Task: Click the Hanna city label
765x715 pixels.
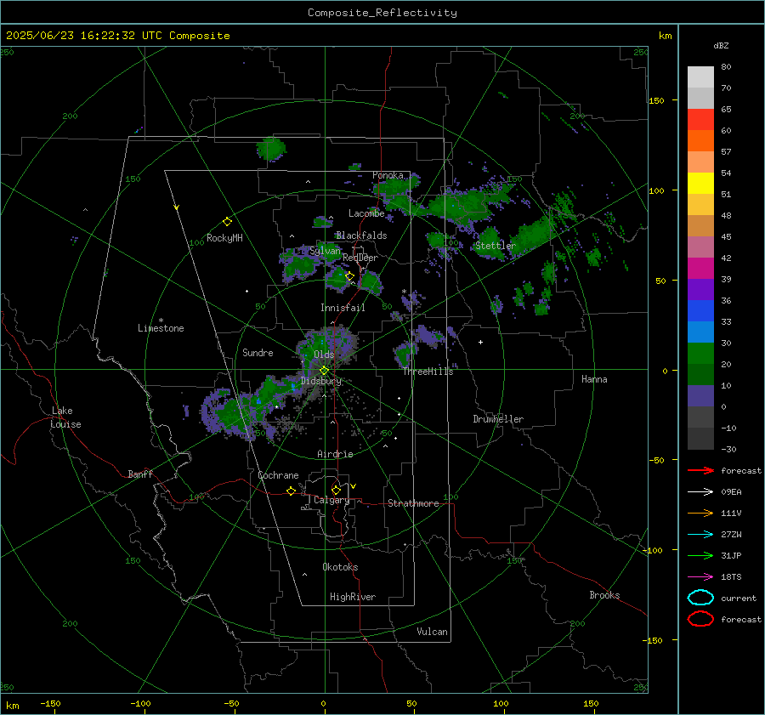Action: click(x=594, y=379)
